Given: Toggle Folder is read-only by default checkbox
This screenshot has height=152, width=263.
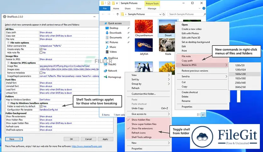Looking at the screenshot, I should click(x=41, y=106).
